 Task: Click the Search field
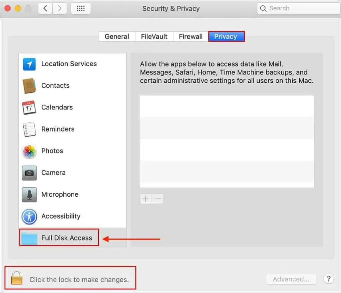click(x=298, y=8)
